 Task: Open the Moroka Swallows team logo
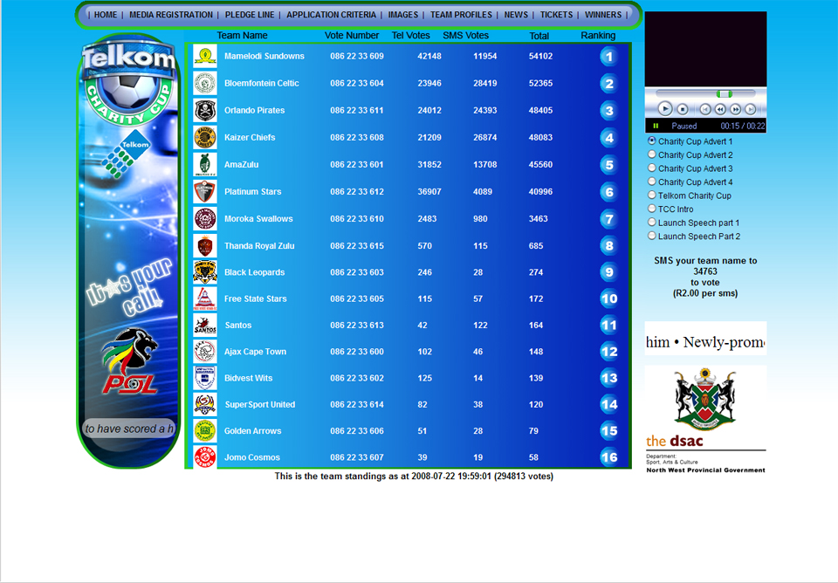click(x=204, y=218)
